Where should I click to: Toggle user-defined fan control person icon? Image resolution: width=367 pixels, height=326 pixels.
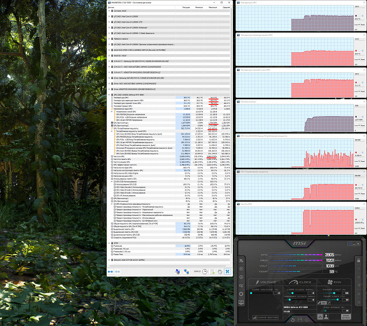tap(326, 317)
